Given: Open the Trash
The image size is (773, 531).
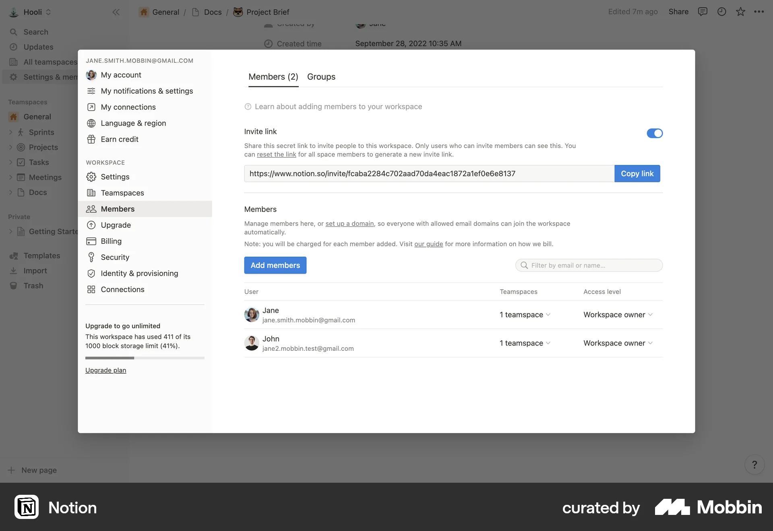Looking at the screenshot, I should click(33, 286).
